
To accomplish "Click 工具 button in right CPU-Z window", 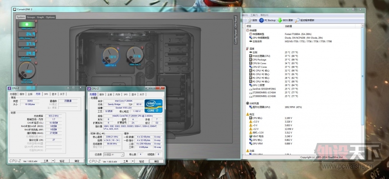I will [125, 162].
